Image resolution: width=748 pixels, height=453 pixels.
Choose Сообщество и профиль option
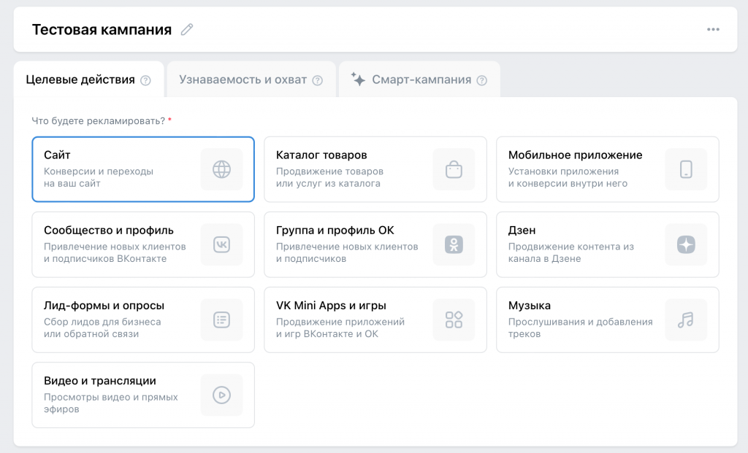click(143, 245)
